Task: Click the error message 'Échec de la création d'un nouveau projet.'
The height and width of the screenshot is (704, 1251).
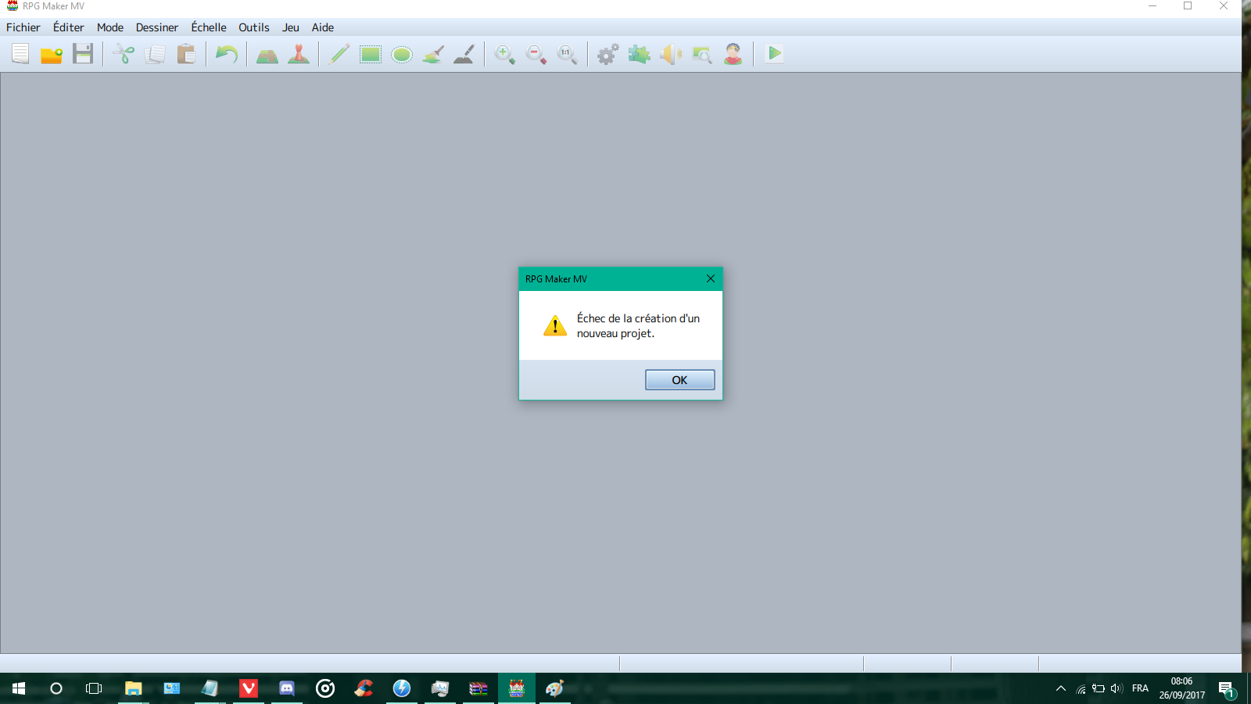Action: pyautogui.click(x=638, y=325)
